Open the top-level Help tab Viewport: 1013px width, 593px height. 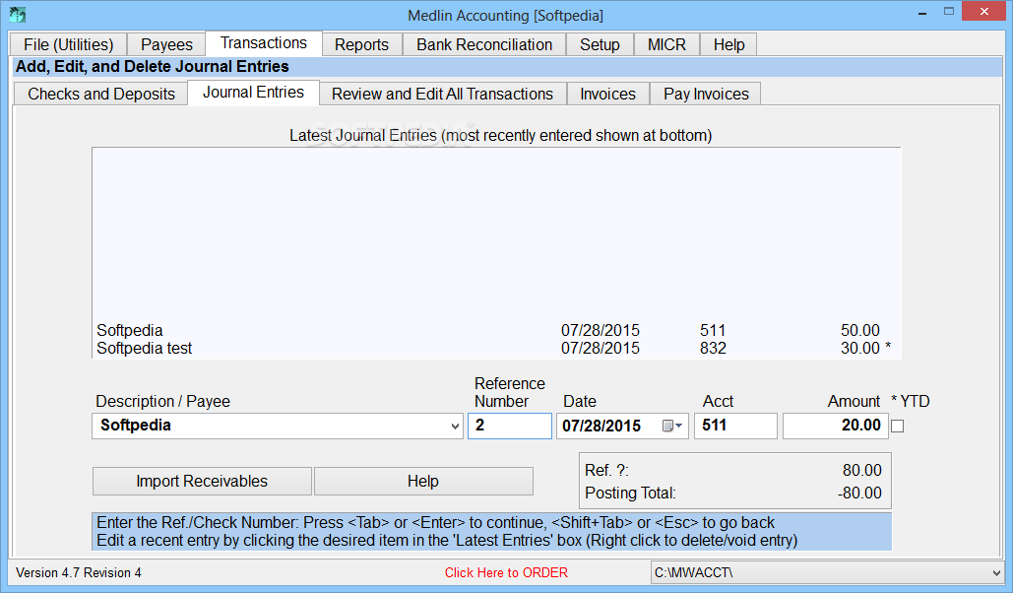click(x=728, y=44)
